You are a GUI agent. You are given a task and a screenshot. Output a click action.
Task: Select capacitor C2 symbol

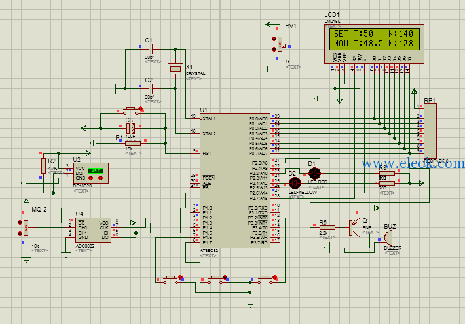[x=150, y=88]
